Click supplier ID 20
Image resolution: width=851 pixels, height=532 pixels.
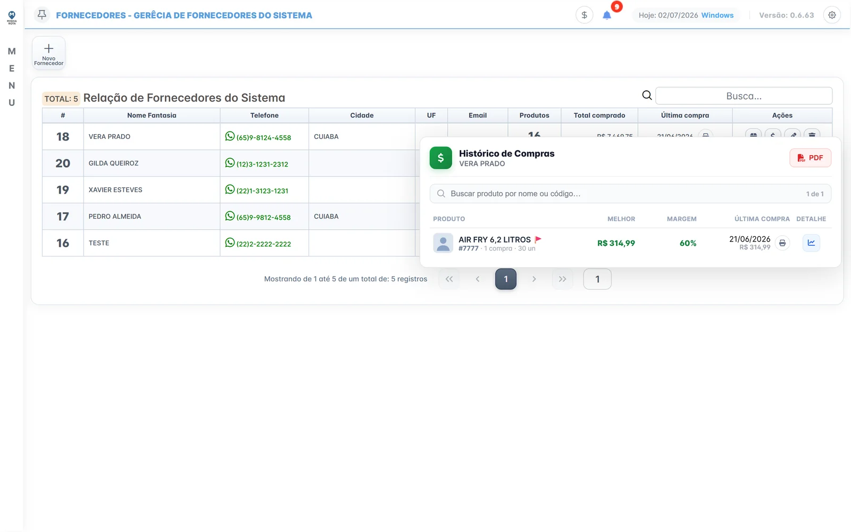coord(63,163)
